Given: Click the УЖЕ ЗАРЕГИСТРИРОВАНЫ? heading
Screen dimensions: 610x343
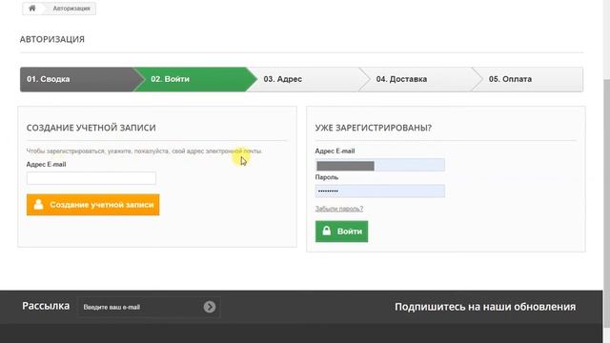Looking at the screenshot, I should coord(374,128).
